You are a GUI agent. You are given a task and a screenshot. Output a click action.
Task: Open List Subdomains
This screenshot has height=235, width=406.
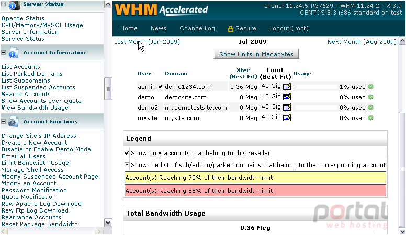tap(26, 80)
